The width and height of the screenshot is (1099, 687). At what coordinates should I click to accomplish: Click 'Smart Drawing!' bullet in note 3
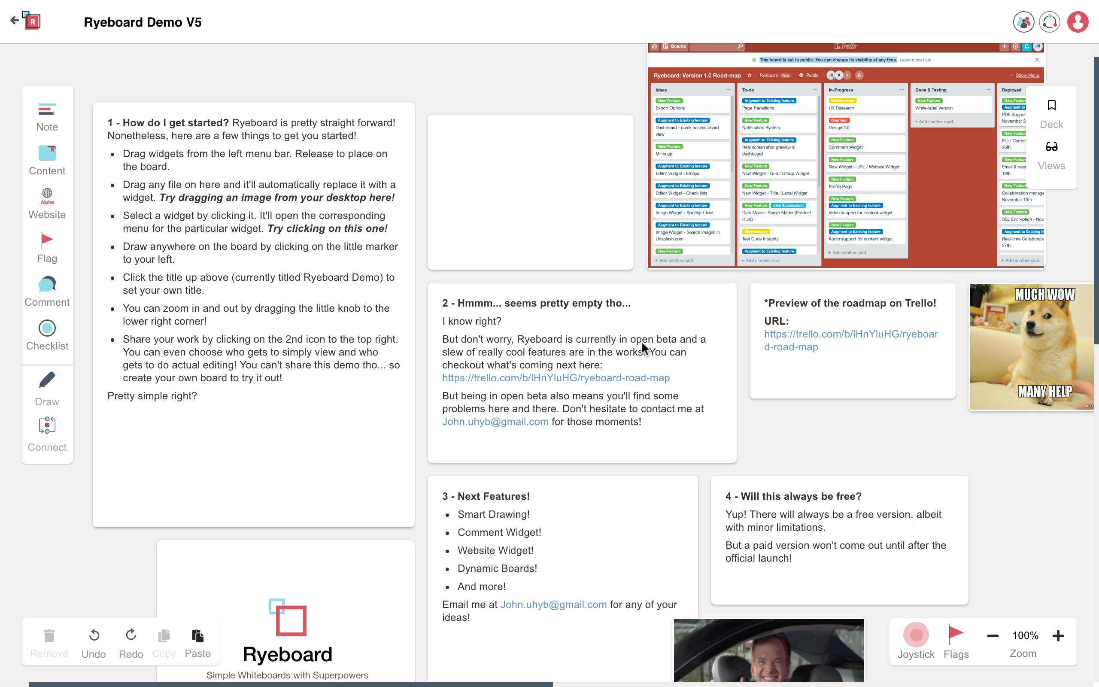pos(494,514)
